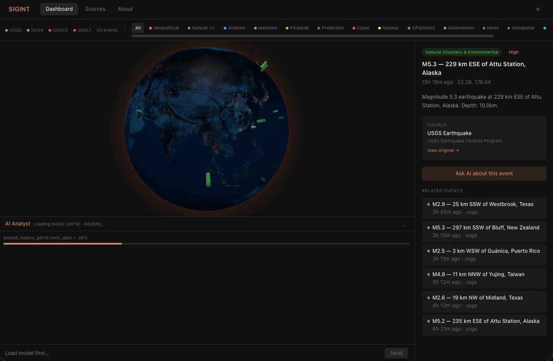Select the All category filter

tap(138, 28)
